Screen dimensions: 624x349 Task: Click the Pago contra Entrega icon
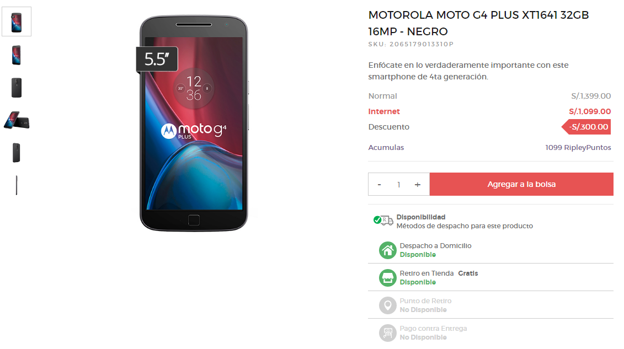(388, 332)
